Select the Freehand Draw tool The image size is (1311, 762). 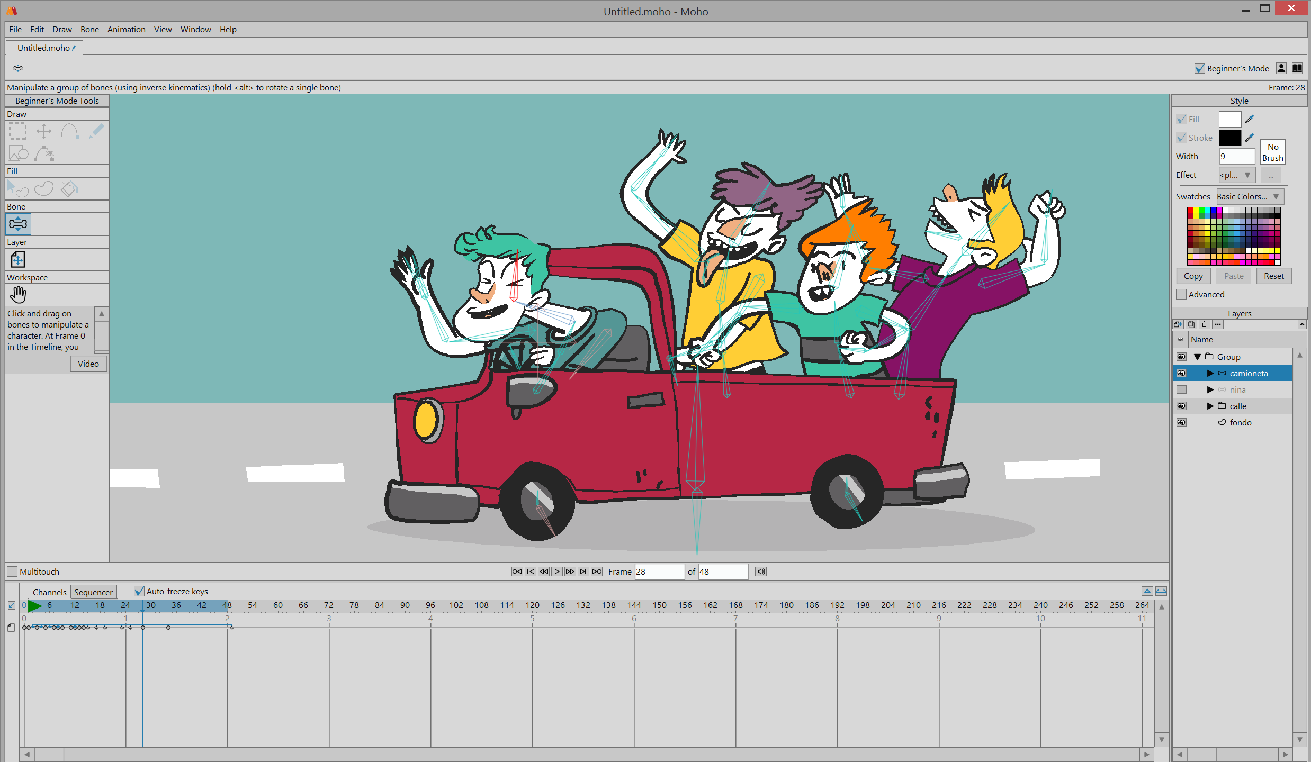[x=97, y=132]
